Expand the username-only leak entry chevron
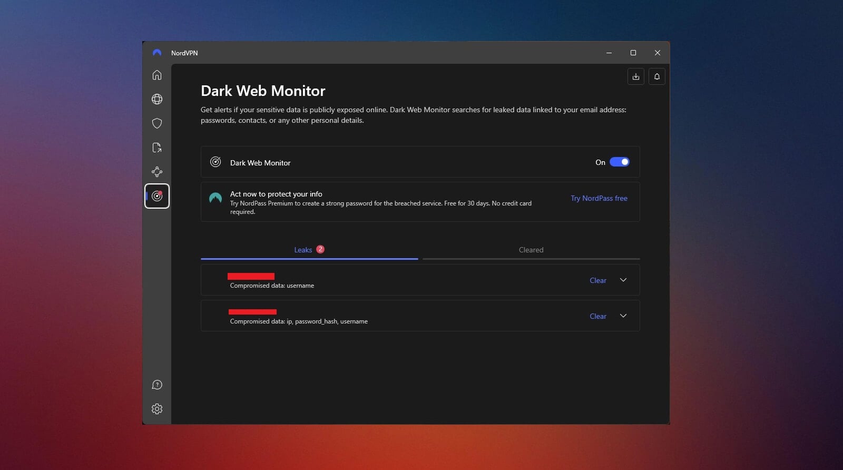This screenshot has width=843, height=470. pyautogui.click(x=623, y=280)
